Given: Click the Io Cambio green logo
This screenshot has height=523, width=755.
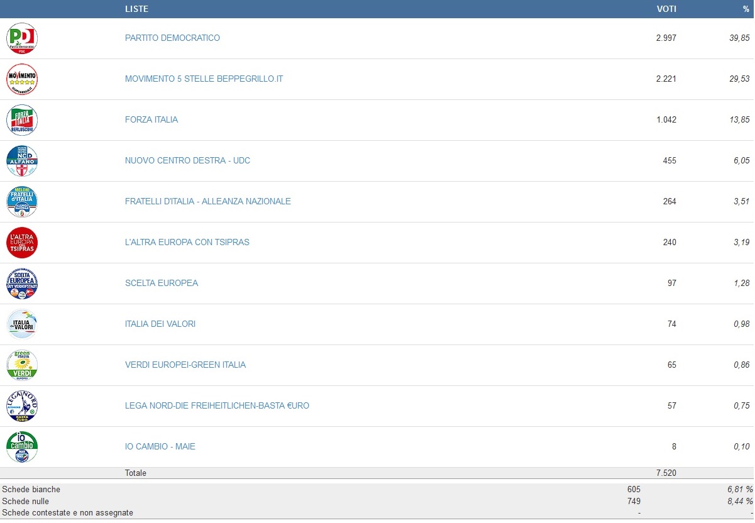Looking at the screenshot, I should pyautogui.click(x=22, y=447).
